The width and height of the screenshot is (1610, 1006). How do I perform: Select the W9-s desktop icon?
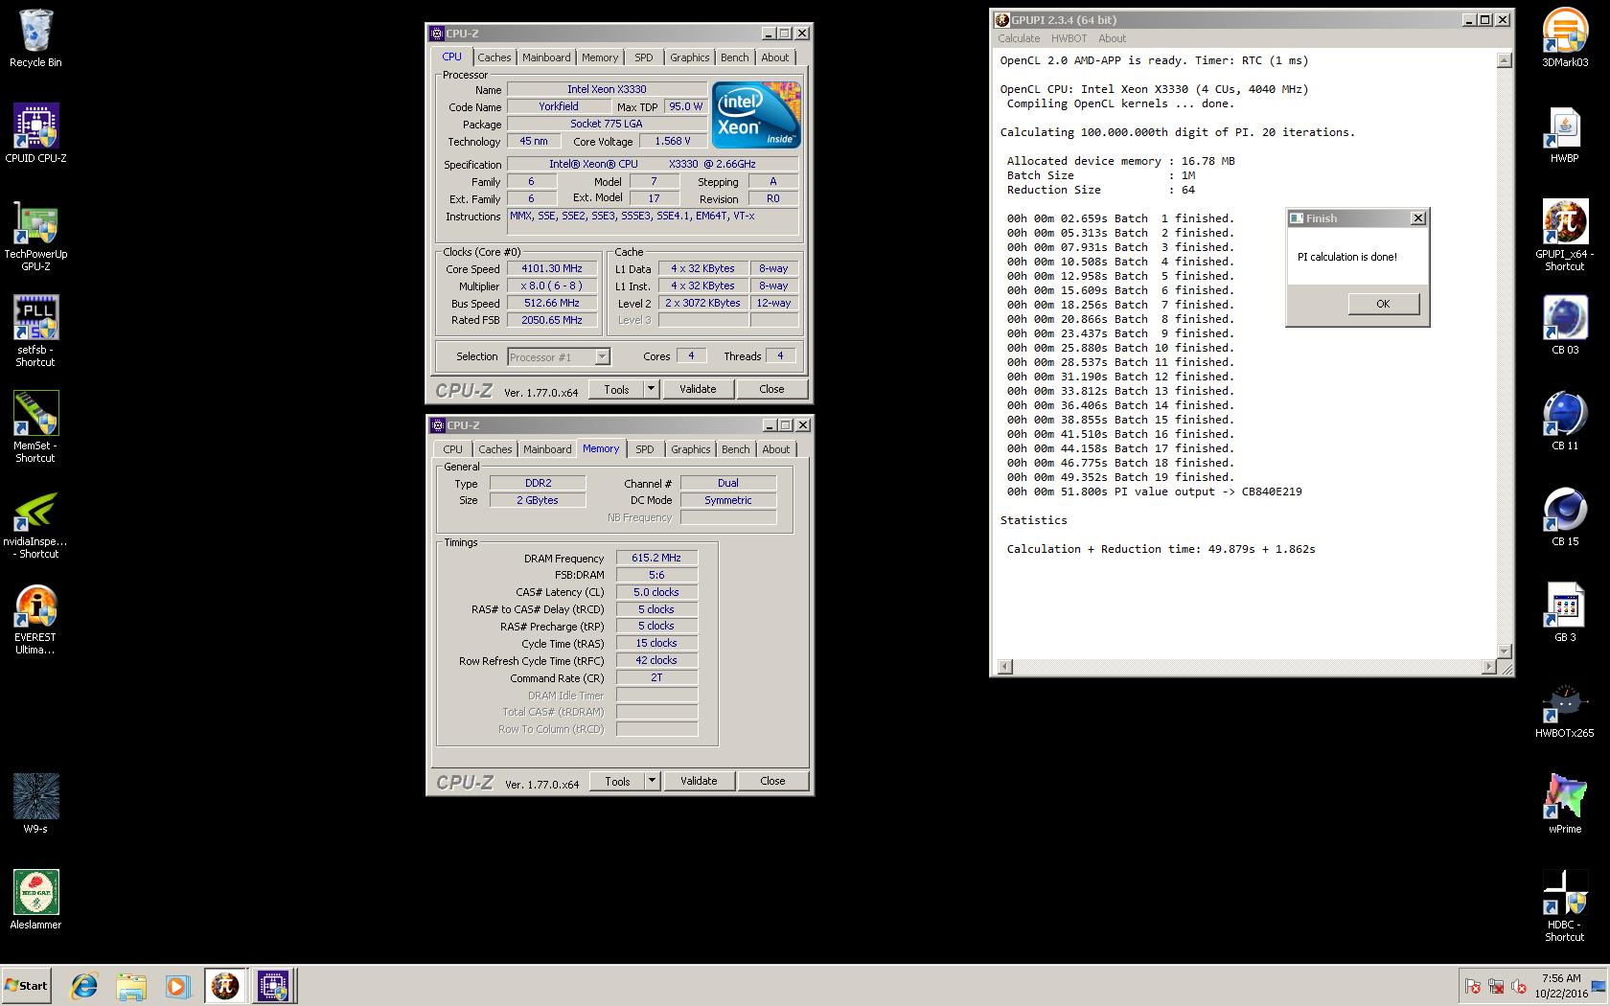click(35, 805)
